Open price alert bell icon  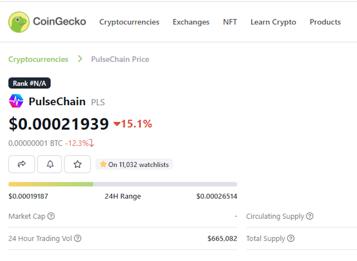[x=50, y=164]
